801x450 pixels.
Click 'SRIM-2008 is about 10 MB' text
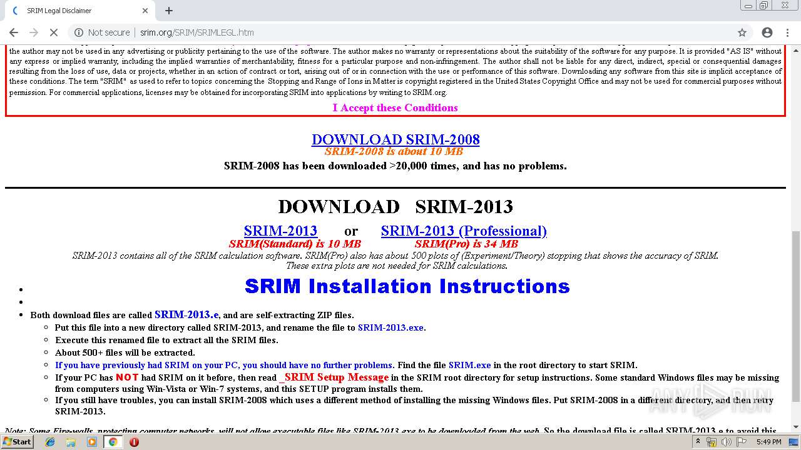[394, 152]
